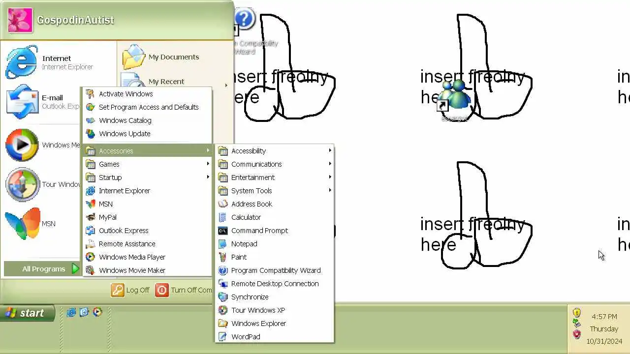Expand the Accessories submenu entry
630x354 pixels.
[148, 151]
